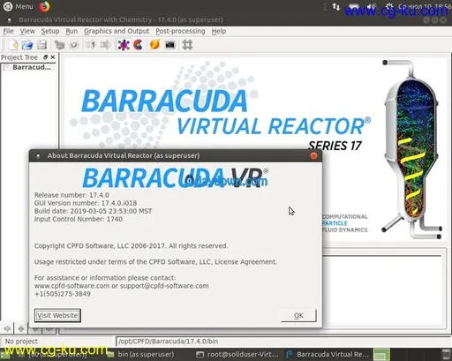Viewport: 452px width, 361px height.
Task: Open the View menu
Action: tap(27, 31)
